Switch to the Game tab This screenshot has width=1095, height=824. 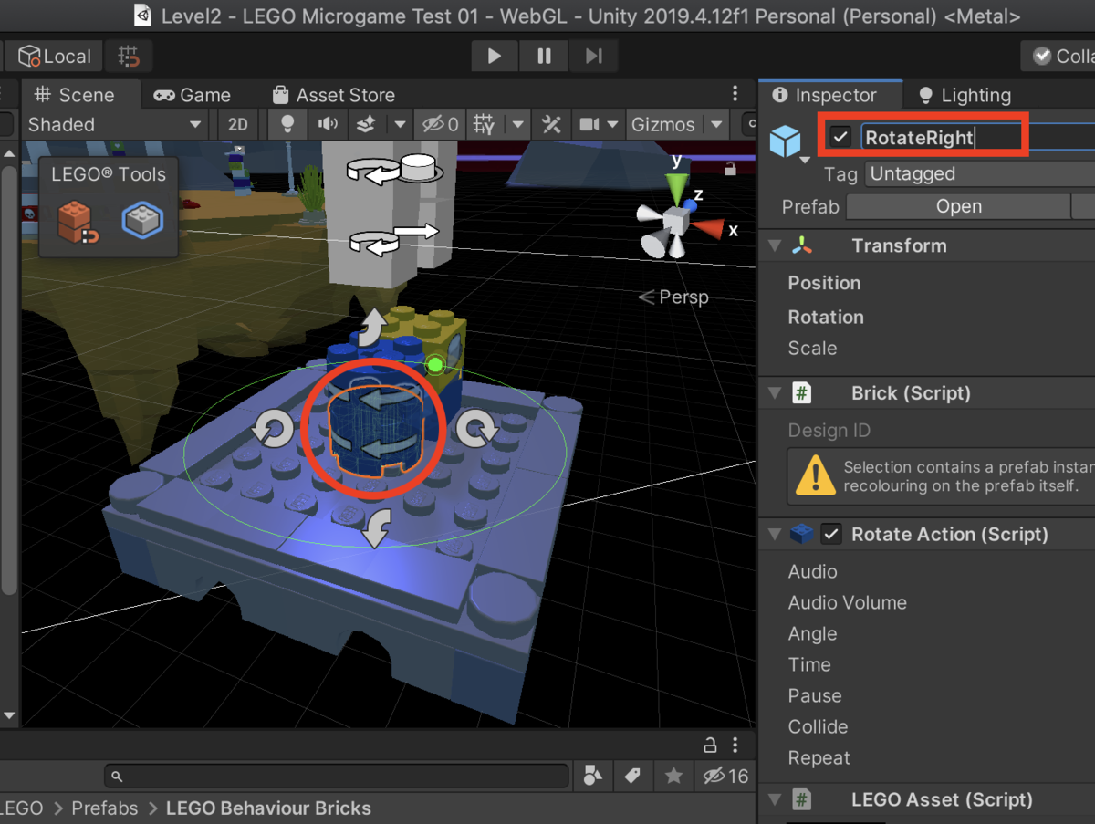tap(192, 95)
